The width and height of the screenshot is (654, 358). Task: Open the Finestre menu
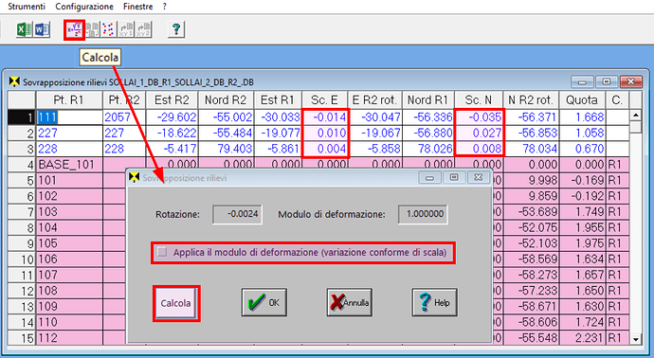coord(138,7)
